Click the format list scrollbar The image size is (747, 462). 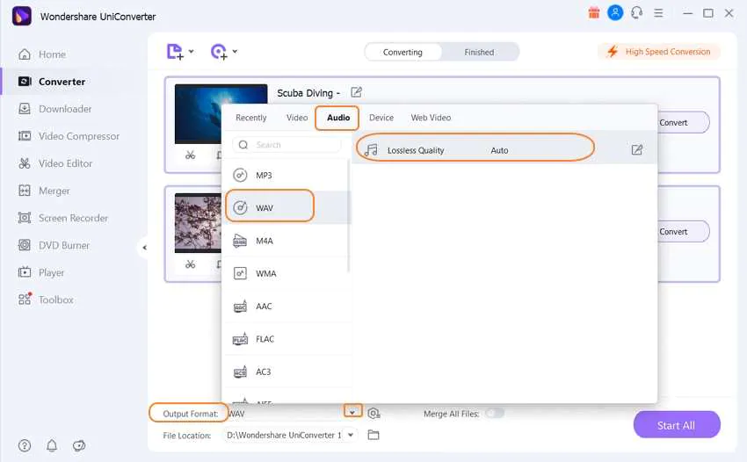click(349, 216)
